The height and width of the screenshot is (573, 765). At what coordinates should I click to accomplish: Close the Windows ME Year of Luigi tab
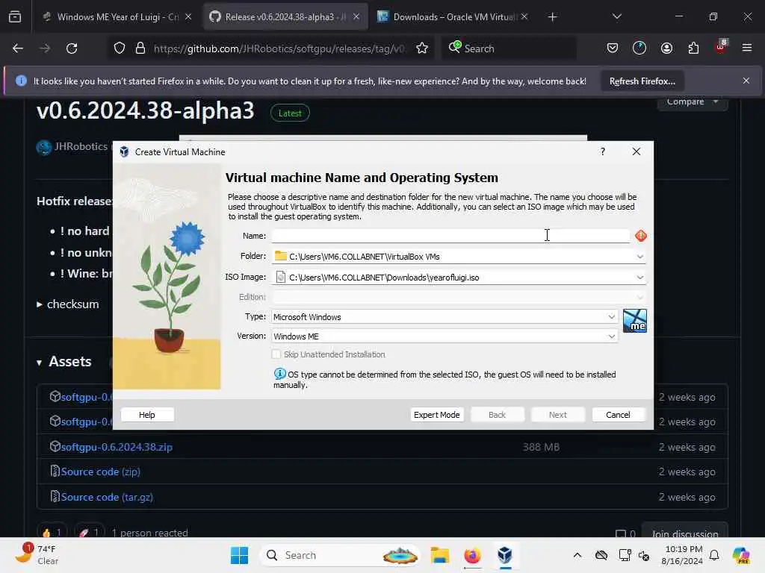188,17
